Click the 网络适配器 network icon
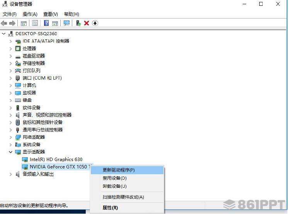This screenshot has height=214, width=289. tap(18, 137)
